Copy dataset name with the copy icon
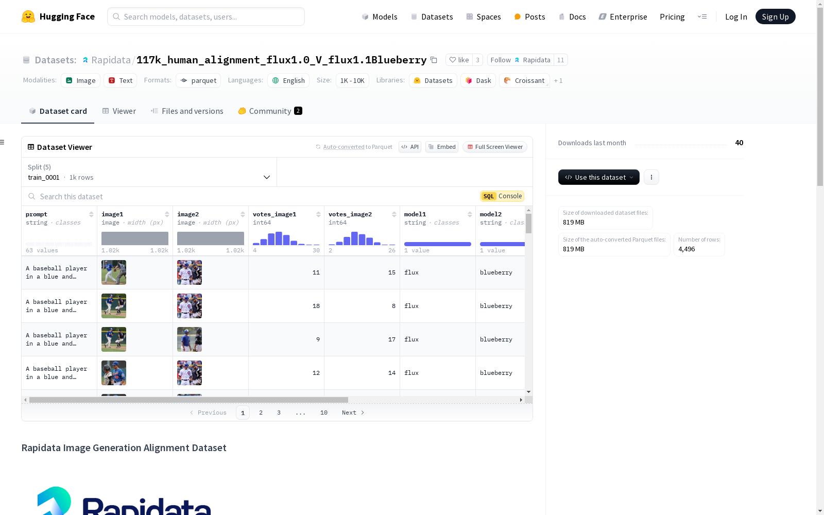The image size is (824, 515). tap(434, 60)
